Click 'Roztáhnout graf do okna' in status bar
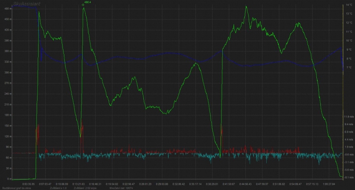 pos(17,187)
